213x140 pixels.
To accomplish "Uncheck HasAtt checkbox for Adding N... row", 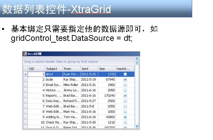I will click(x=125, y=117).
